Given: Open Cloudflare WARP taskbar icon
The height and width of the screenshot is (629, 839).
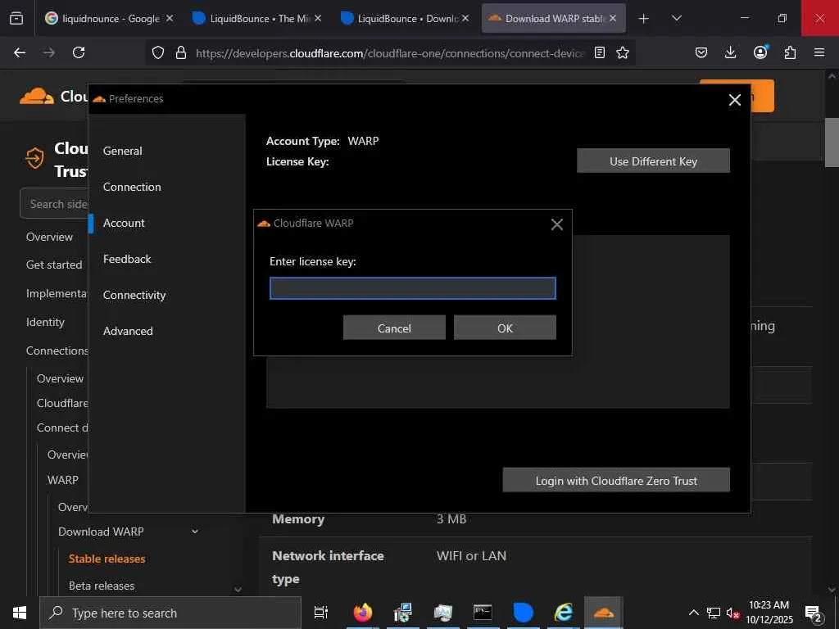Looking at the screenshot, I should tap(603, 613).
